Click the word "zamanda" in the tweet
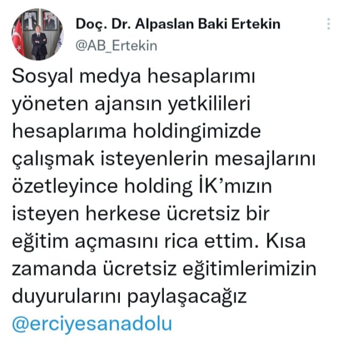This screenshot has width=348, height=347. coord(54,270)
